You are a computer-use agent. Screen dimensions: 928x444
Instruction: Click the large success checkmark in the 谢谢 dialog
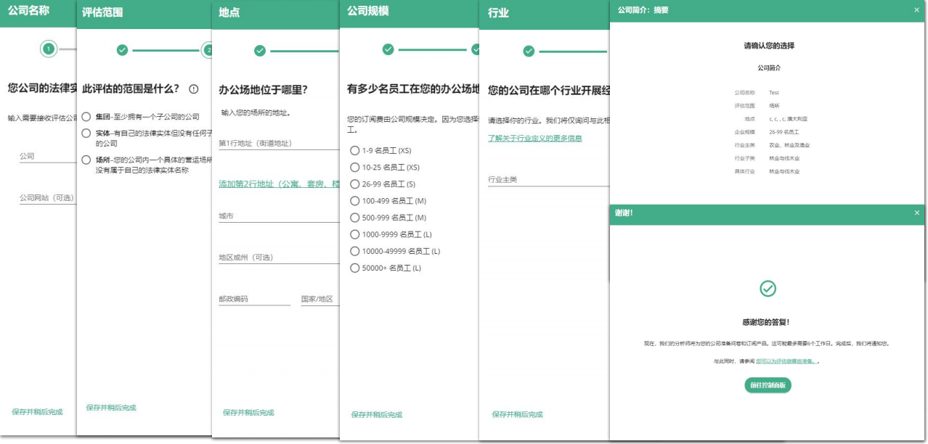coord(768,287)
